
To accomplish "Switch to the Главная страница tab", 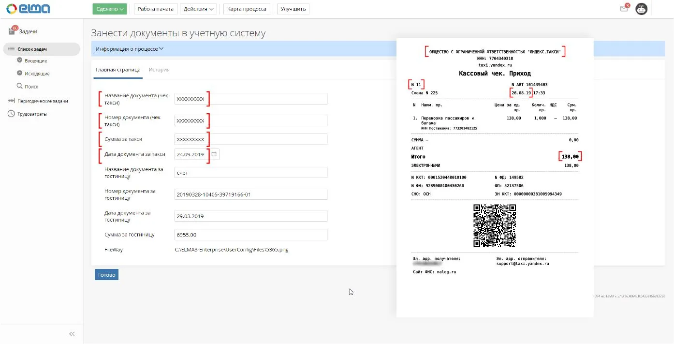I will pos(118,70).
